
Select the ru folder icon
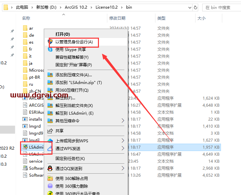click(25, 84)
